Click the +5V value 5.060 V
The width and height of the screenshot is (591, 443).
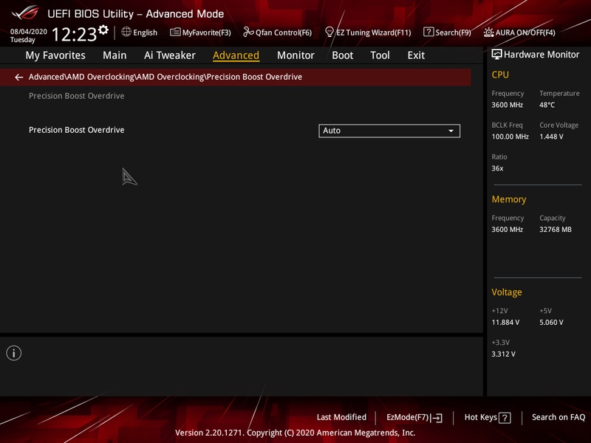(x=551, y=323)
